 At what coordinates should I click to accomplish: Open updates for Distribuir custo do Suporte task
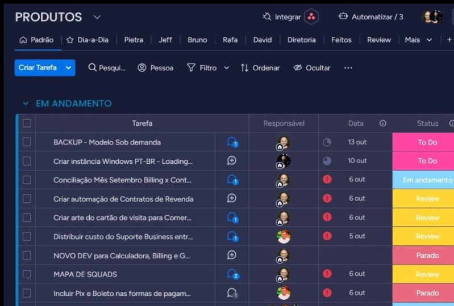pos(232,236)
